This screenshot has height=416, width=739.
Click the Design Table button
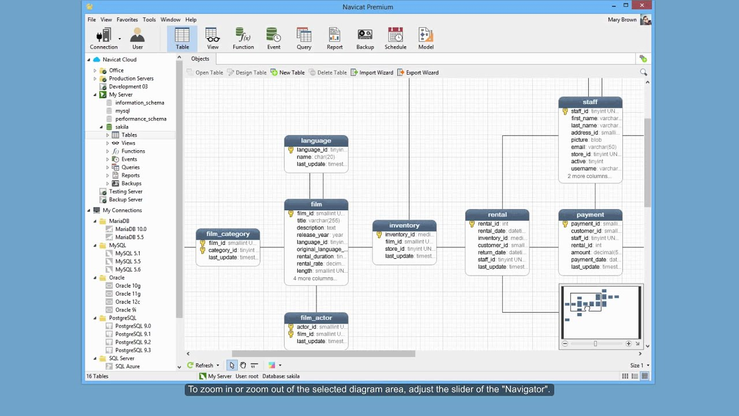tap(247, 73)
